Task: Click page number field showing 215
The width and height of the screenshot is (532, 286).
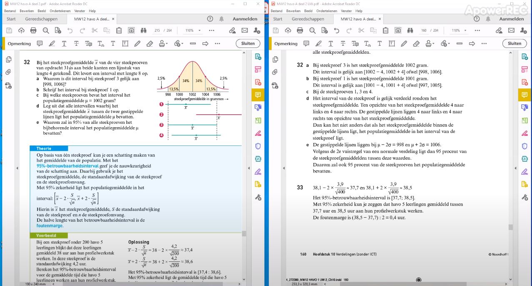Action: point(157,30)
